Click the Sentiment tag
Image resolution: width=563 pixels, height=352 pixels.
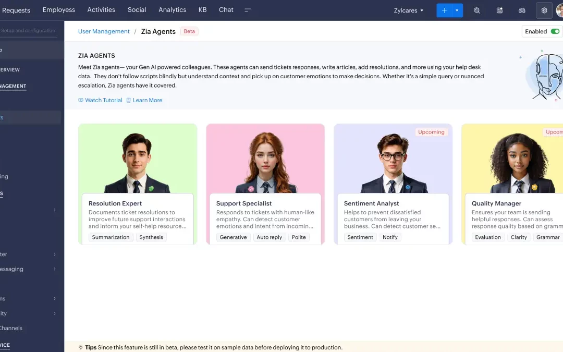(360, 237)
